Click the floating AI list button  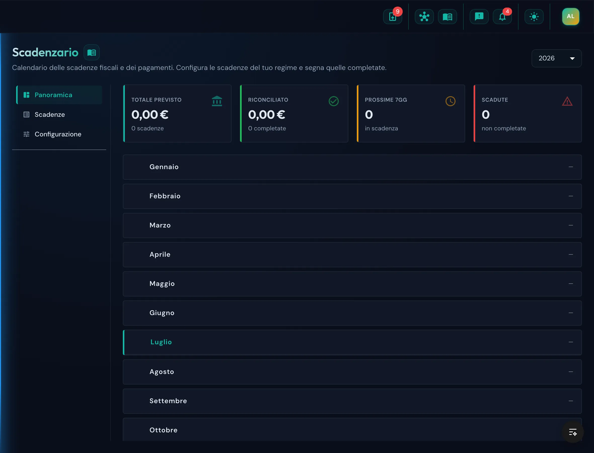[572, 432]
